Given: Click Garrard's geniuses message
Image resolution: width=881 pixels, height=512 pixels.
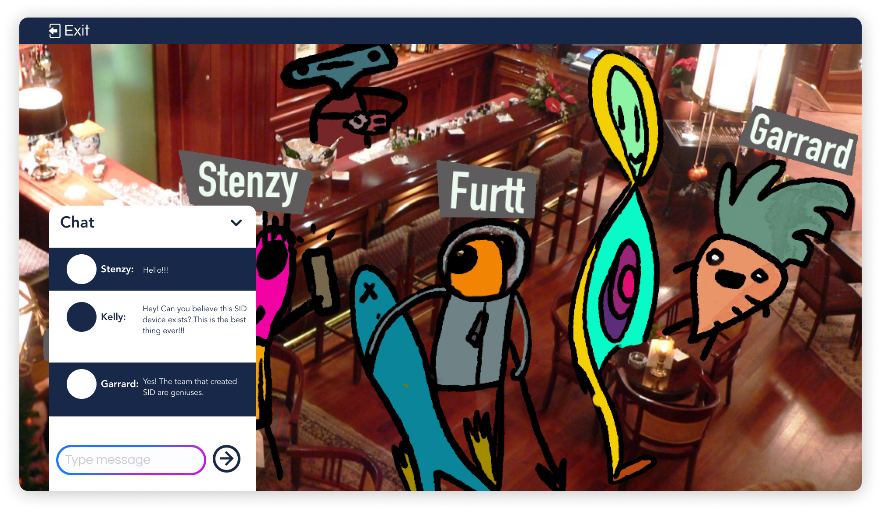Looking at the screenshot, I should click(x=190, y=387).
